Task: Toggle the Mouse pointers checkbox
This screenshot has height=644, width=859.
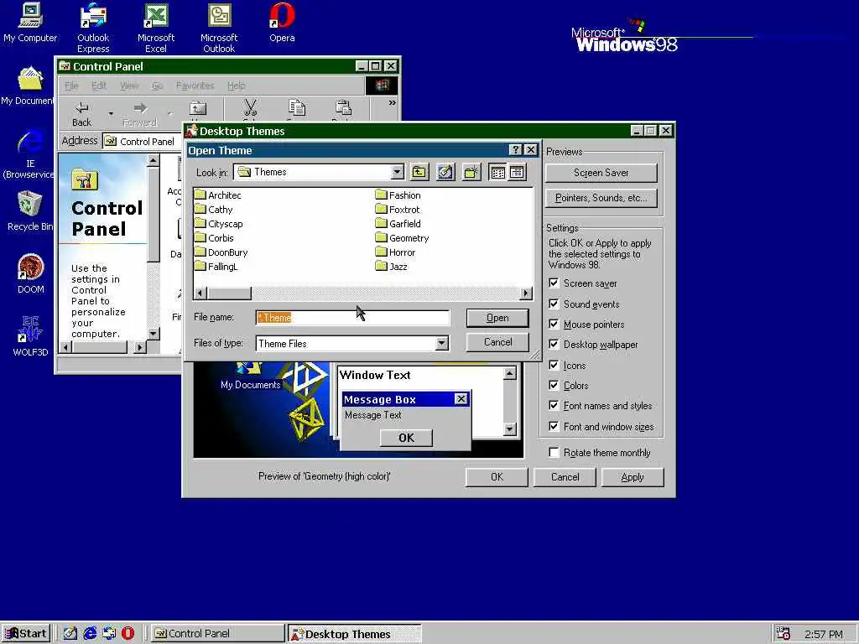Action: coord(554,325)
